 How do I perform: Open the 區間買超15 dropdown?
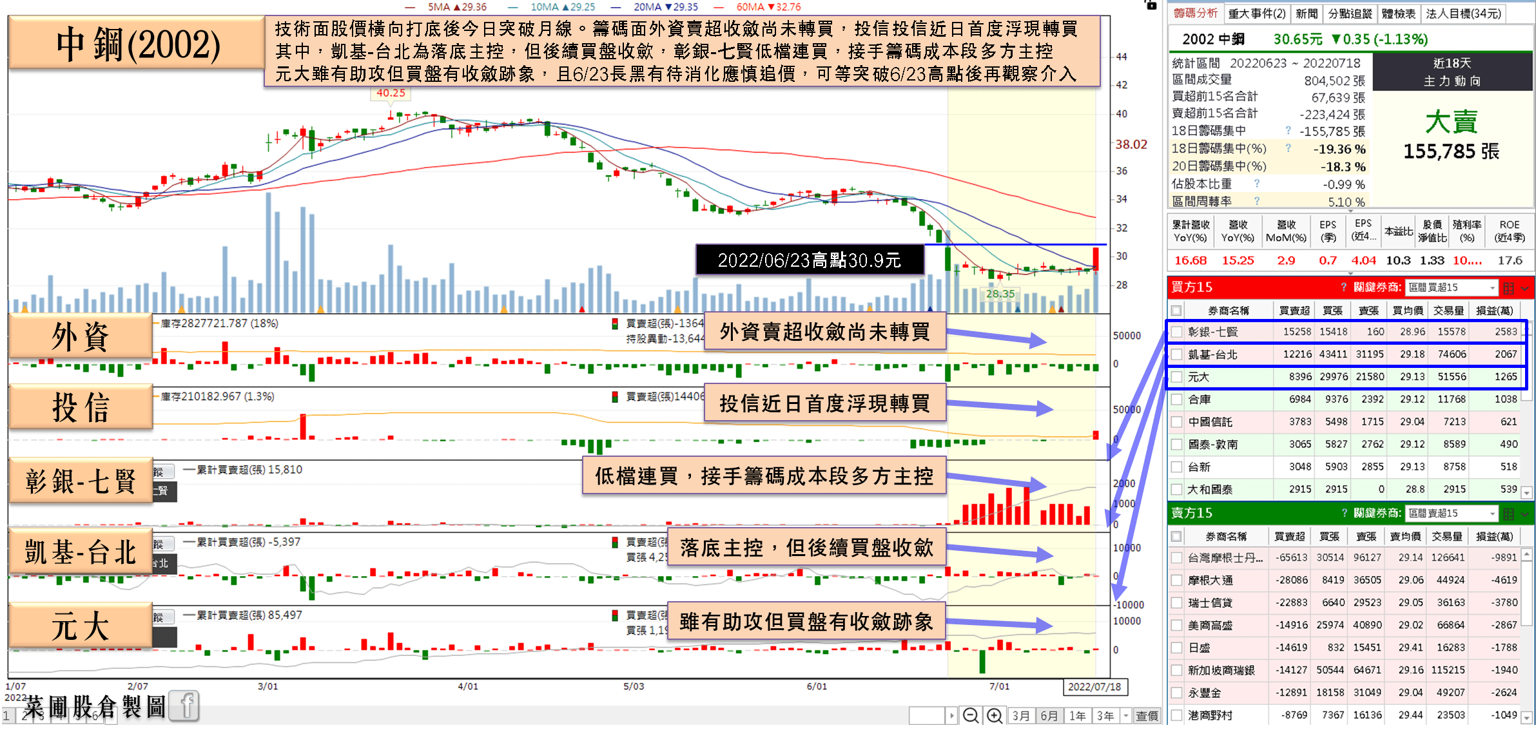click(x=1492, y=287)
